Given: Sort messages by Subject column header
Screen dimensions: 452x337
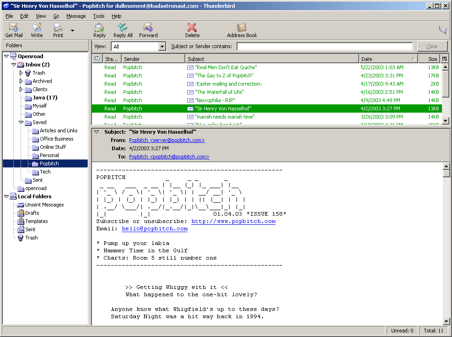Looking at the screenshot, I should click(x=272, y=59).
